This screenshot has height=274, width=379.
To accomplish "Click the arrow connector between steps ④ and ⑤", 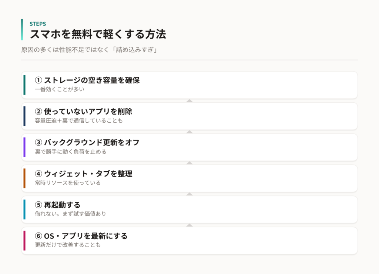I will tap(189, 194).
